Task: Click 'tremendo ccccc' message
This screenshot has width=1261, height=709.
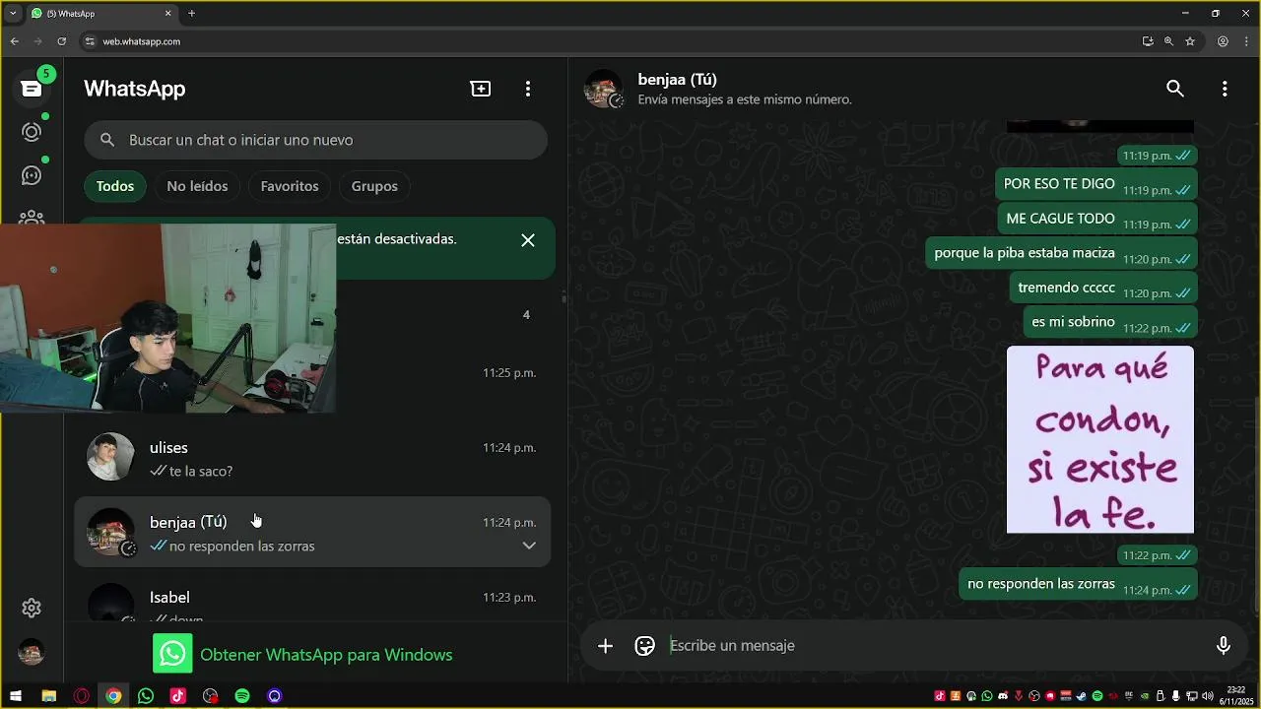Action: click(1103, 289)
